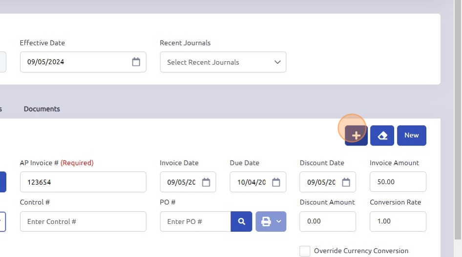
Task: Click the Enter PO # field
Action: 195,221
